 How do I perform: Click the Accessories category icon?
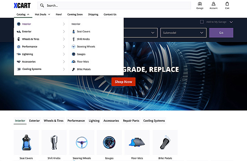pos(19,62)
